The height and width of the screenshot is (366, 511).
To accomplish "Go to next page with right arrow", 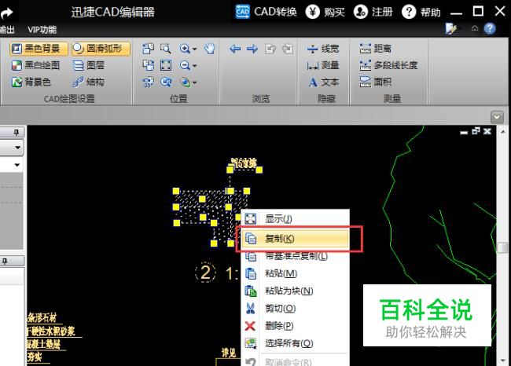I will [x=252, y=49].
